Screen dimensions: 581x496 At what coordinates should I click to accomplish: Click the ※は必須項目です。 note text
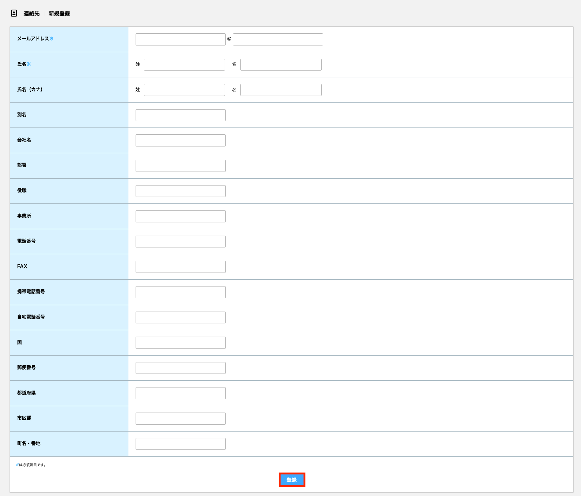(x=31, y=465)
